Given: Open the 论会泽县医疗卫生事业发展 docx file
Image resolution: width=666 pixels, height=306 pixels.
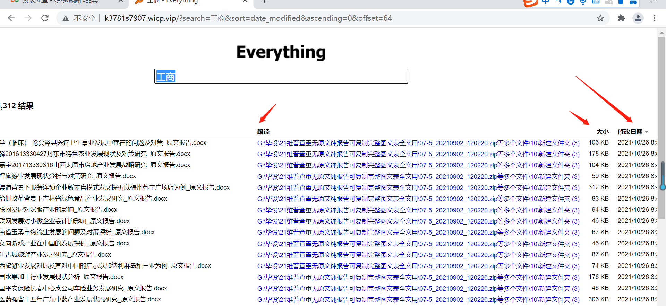Looking at the screenshot, I should pos(103,143).
